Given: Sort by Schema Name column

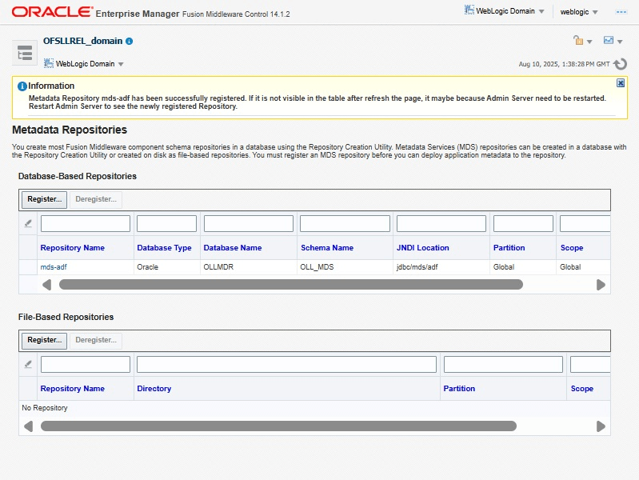Looking at the screenshot, I should pos(327,248).
